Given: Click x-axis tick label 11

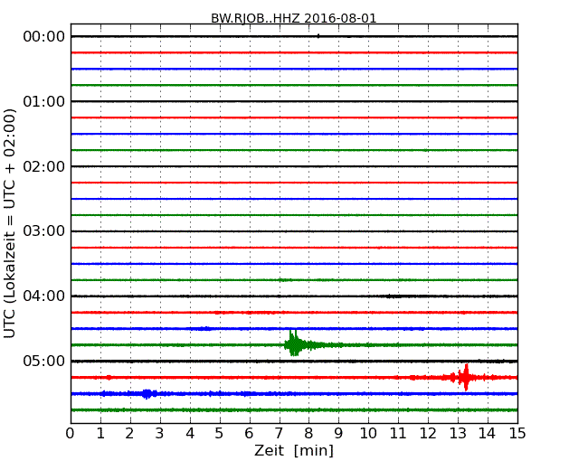Looking at the screenshot, I should coord(398,434).
